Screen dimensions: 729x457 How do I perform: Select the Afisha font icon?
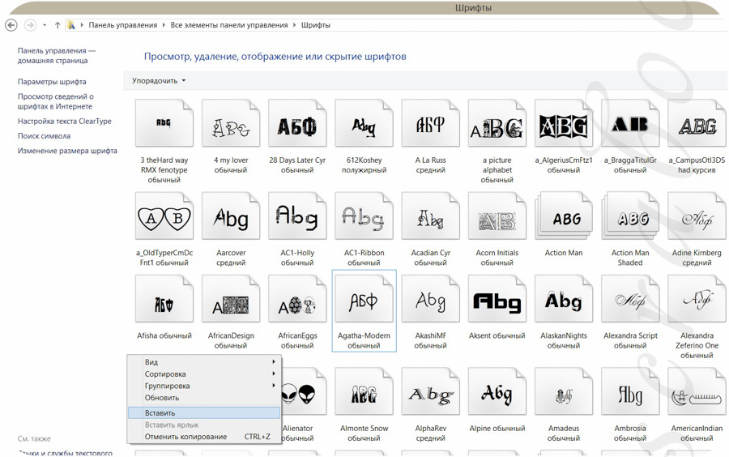click(164, 299)
